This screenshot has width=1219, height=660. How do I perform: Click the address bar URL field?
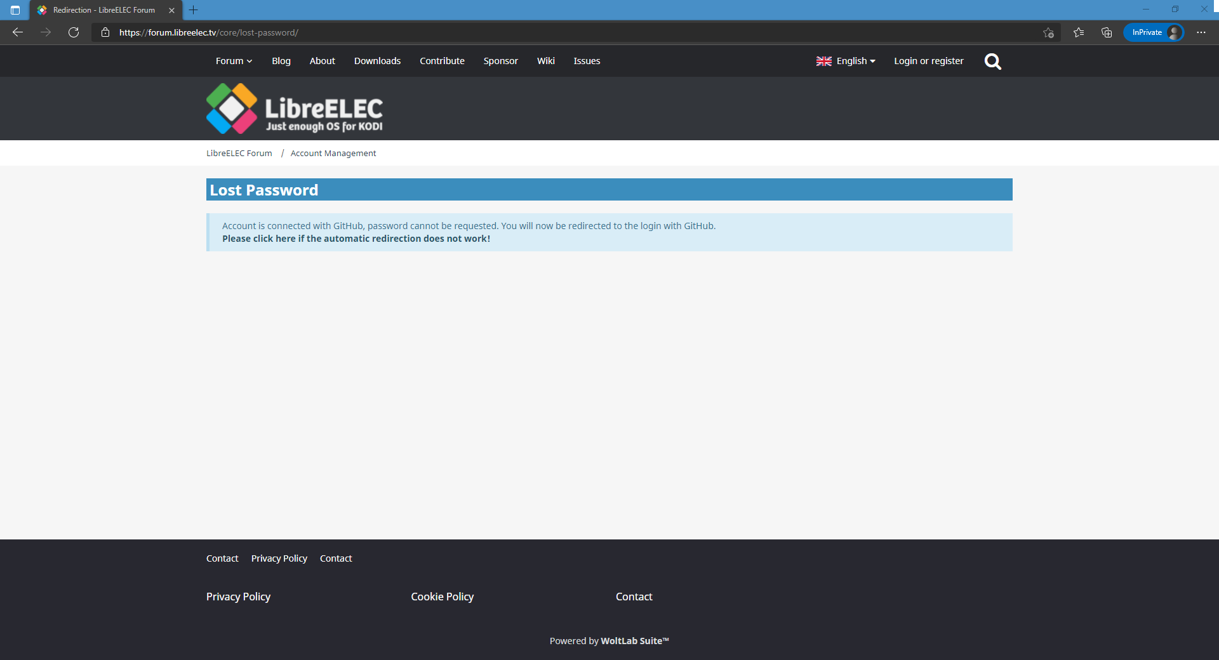(508, 32)
